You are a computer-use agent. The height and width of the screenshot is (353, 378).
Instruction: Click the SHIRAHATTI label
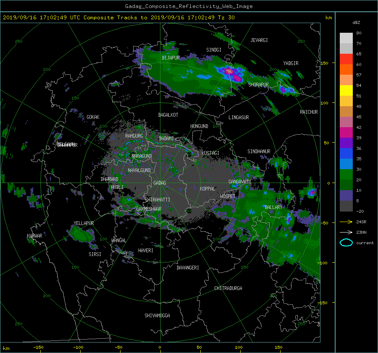tap(157, 200)
